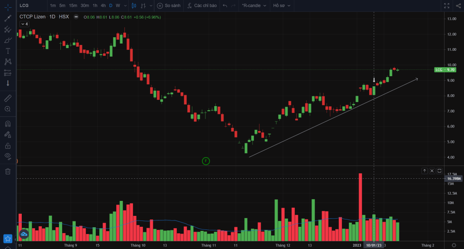Select the brush drawing tool

click(8, 40)
